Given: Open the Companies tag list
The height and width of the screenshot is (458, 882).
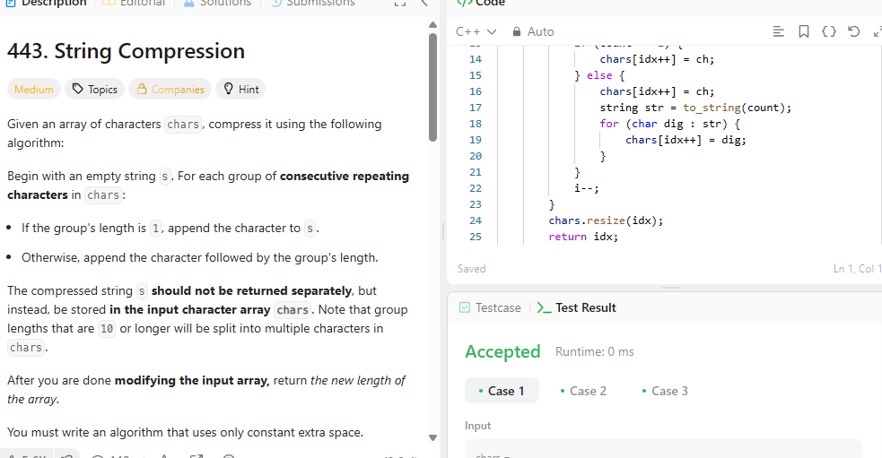Looking at the screenshot, I should pos(170,89).
